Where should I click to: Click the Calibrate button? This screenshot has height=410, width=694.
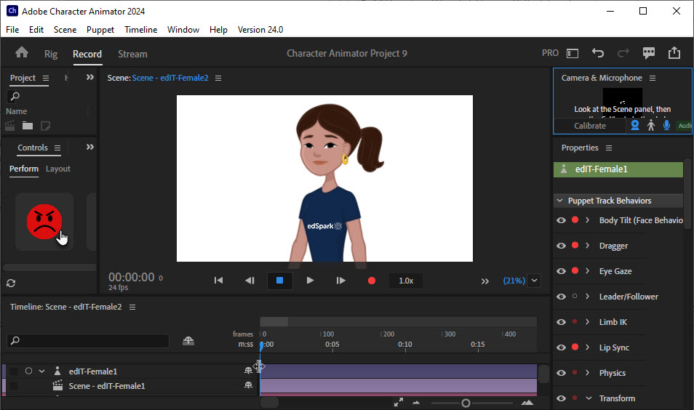coord(589,126)
